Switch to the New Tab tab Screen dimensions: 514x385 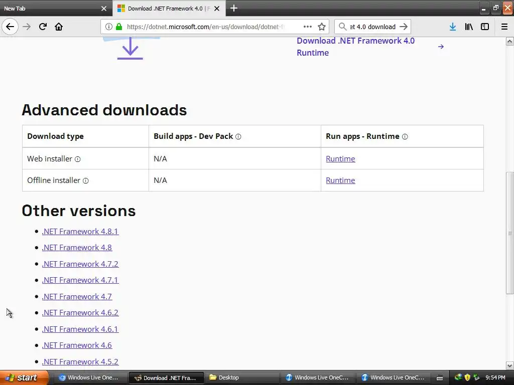pyautogui.click(x=56, y=9)
